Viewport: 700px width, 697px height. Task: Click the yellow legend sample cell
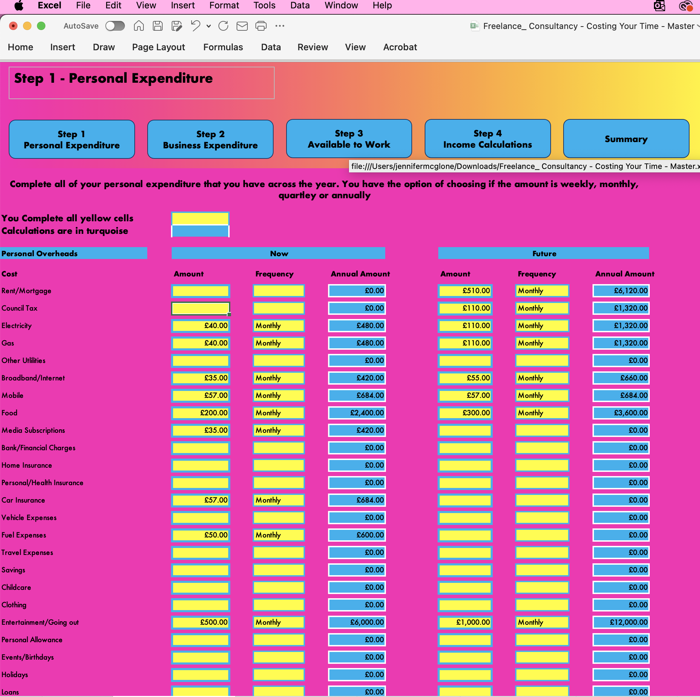[x=200, y=218]
